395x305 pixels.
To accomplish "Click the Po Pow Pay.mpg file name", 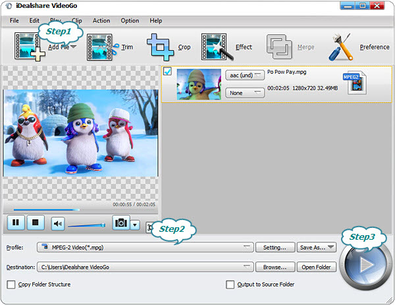I will tap(286, 72).
